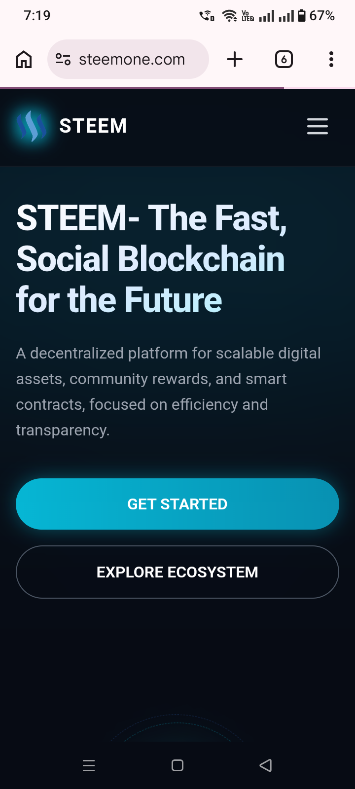The image size is (355, 789).
Task: Click the decentralized platform description paragraph
Action: [x=168, y=392]
